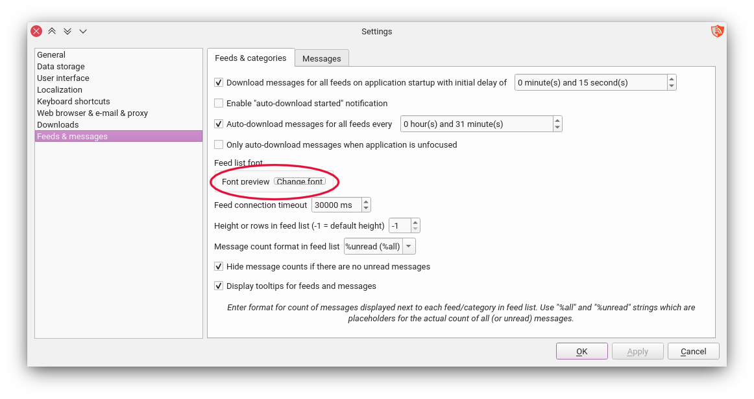Toggle download messages on application startup checkbox

(219, 82)
